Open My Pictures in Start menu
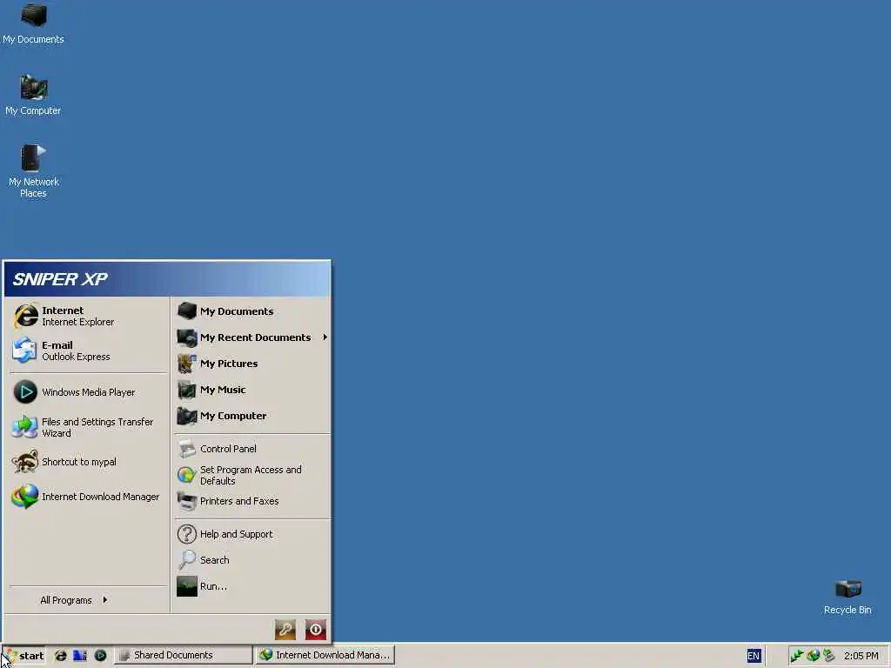This screenshot has height=668, width=891. (252, 364)
